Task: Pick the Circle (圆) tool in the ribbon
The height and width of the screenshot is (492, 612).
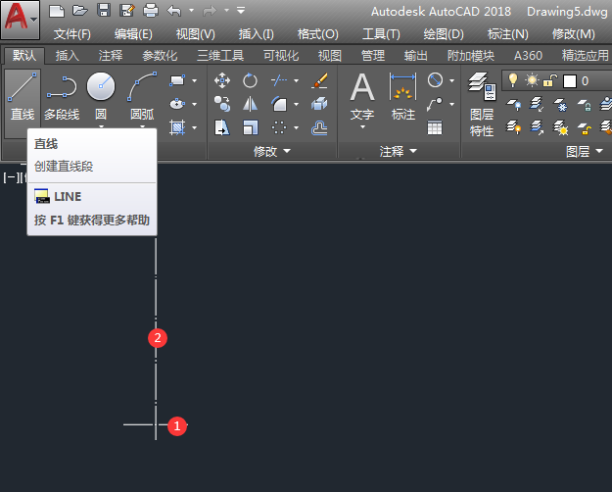Action: point(101,95)
